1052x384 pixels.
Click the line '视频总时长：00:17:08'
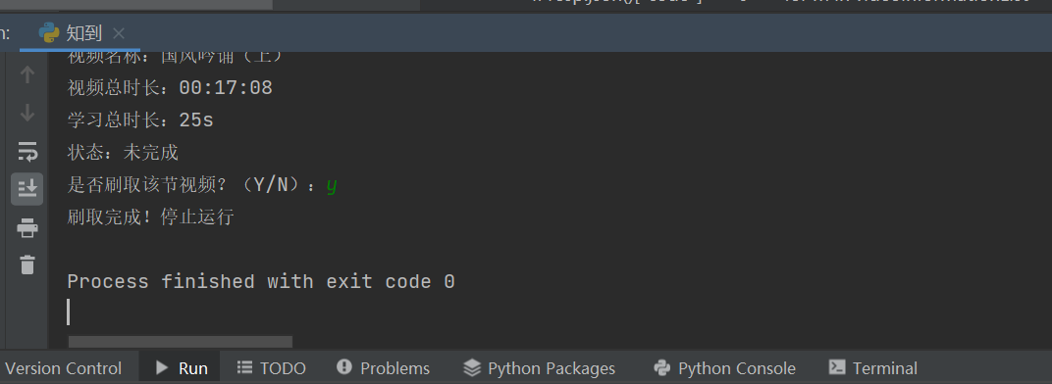point(170,88)
